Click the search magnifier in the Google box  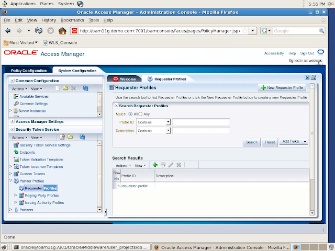pyautogui.click(x=321, y=31)
